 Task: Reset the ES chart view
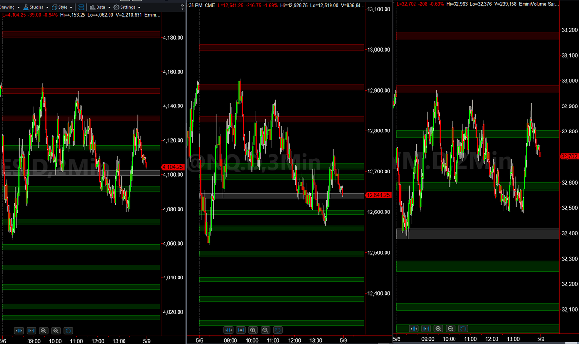(x=68, y=331)
